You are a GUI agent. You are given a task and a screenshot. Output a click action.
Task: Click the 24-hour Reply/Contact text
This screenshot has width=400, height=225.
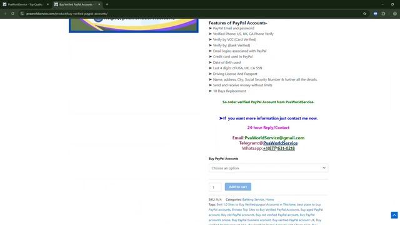[x=268, y=127]
